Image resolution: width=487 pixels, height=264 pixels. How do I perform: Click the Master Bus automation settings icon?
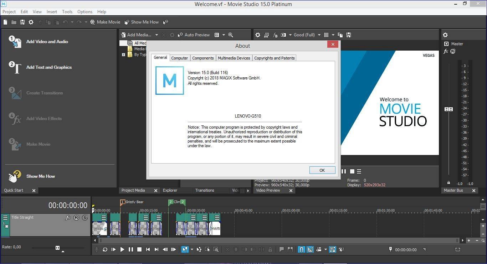[x=453, y=51]
